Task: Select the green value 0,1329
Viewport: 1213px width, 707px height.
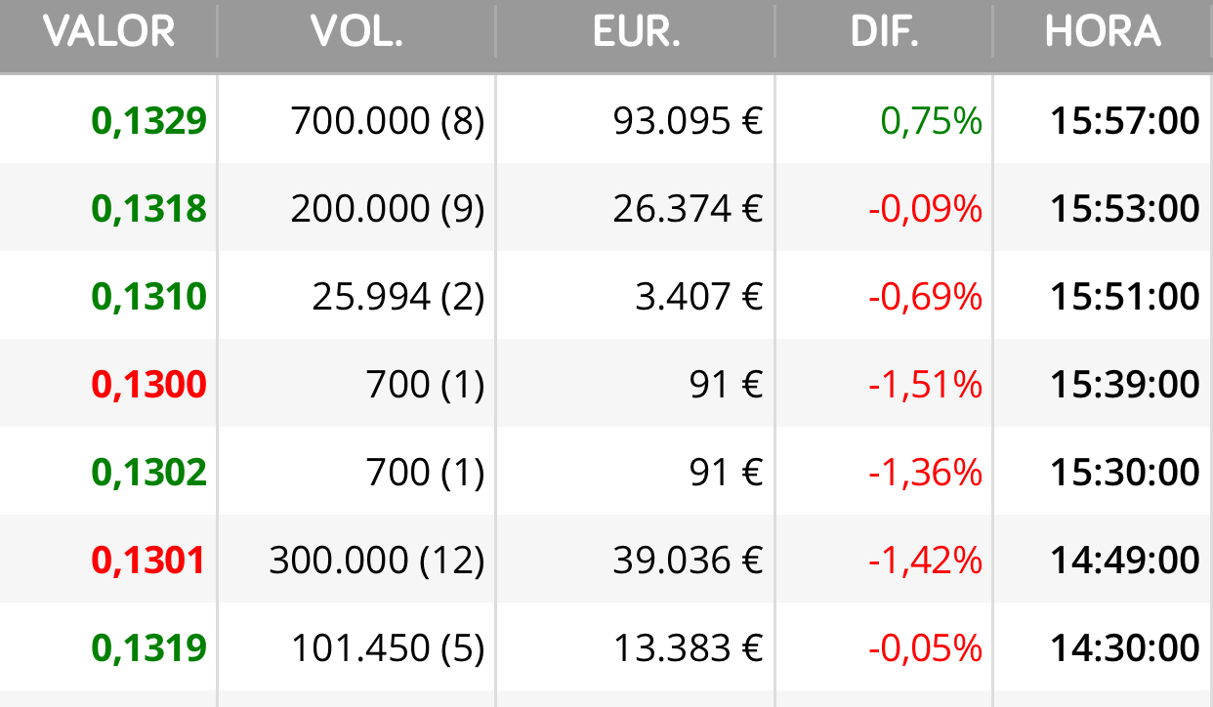Action: (149, 121)
